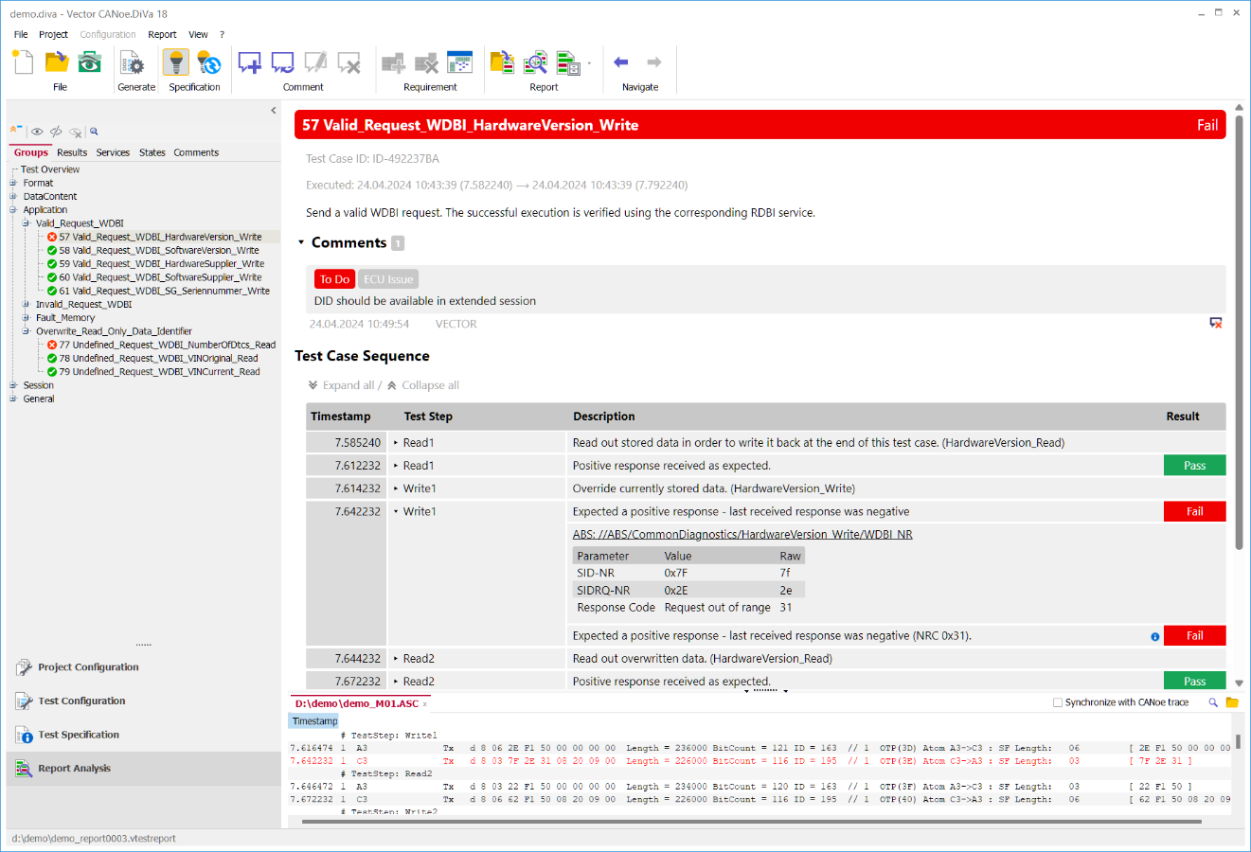
Task: Switch to the States tab
Action: pyautogui.click(x=152, y=152)
